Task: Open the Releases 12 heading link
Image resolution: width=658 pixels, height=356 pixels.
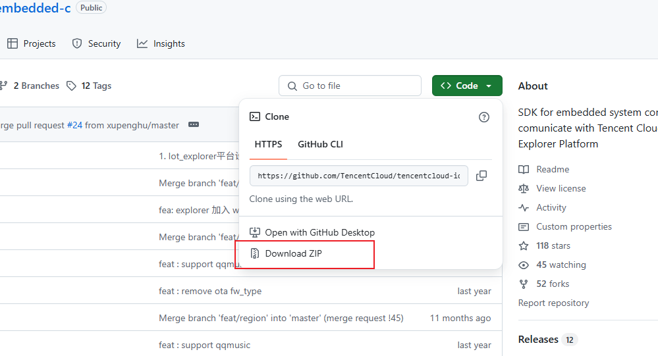Action: coord(547,340)
